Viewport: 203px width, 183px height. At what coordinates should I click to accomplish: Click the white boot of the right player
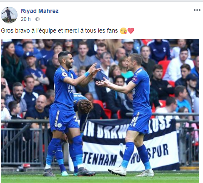(x=118, y=172)
